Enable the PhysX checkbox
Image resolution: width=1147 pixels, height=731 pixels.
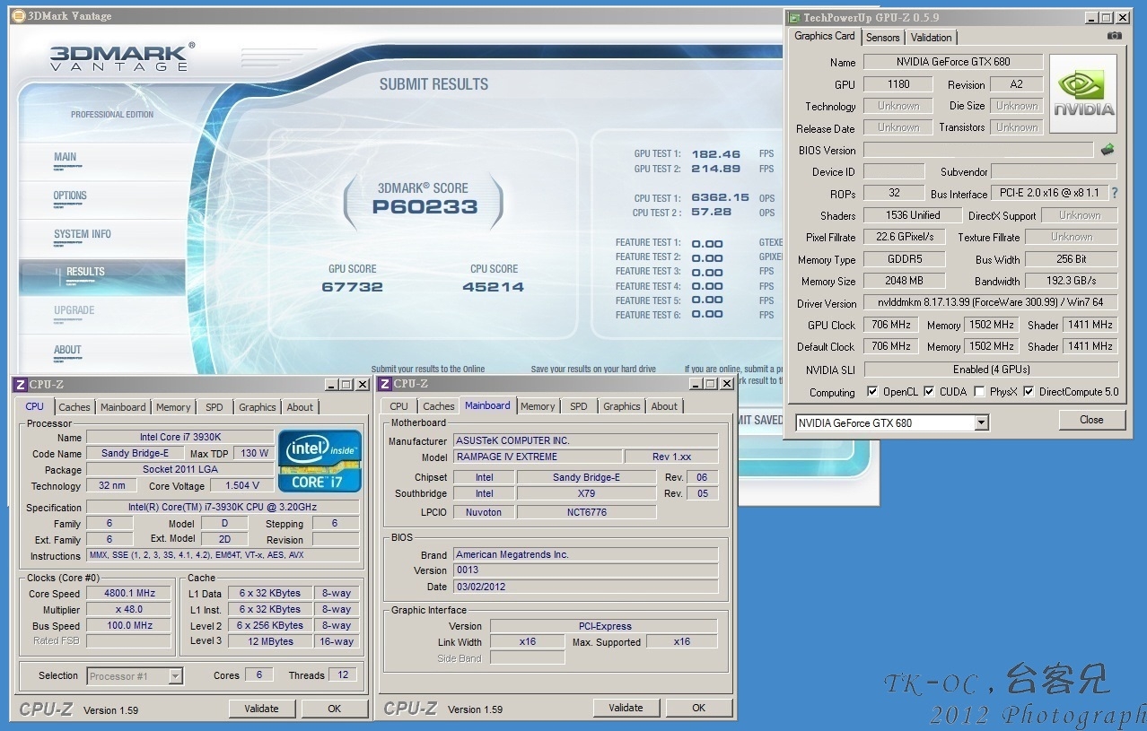pos(979,392)
